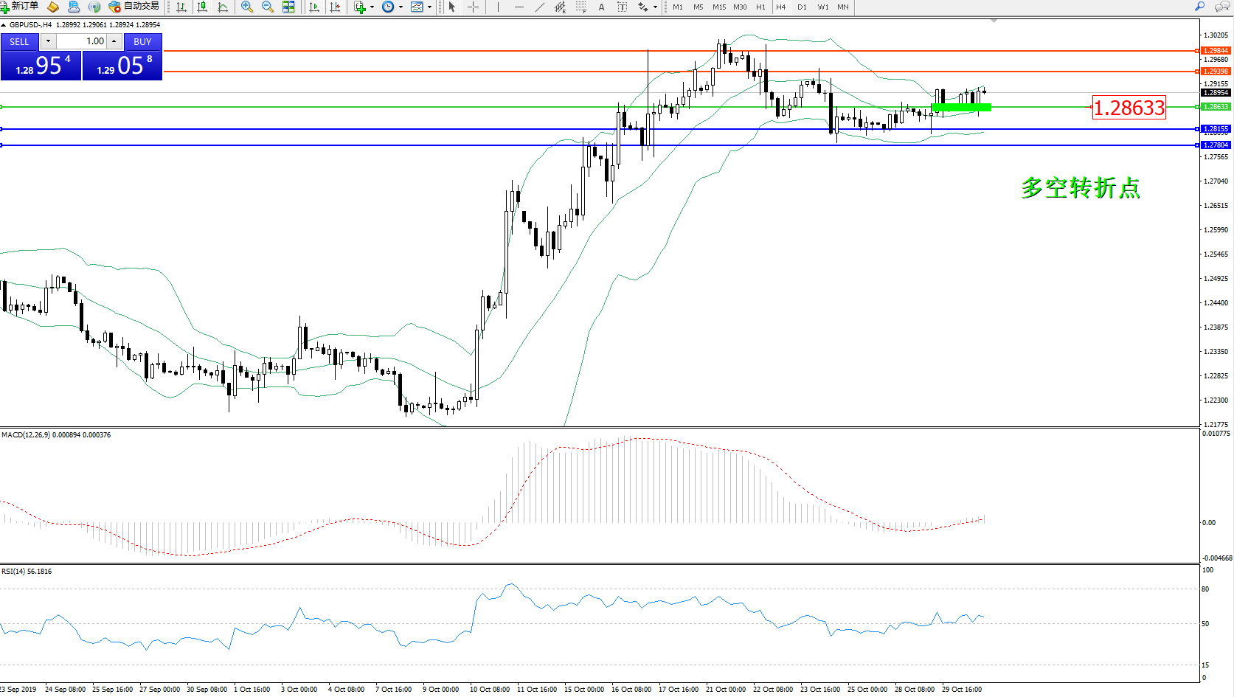Open the lot volume dropdown arrow
Screen dimensions: 1234x697
49,41
